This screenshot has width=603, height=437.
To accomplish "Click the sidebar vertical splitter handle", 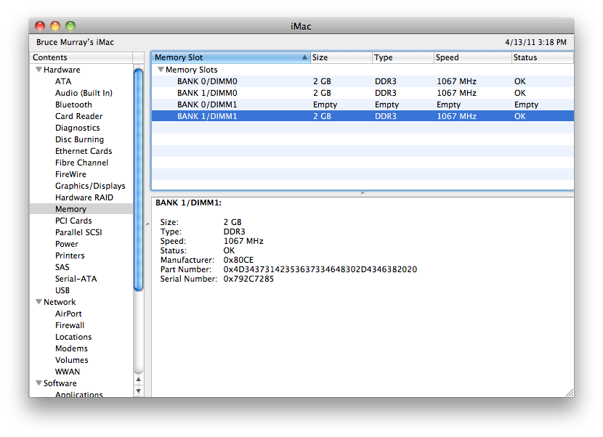I will pyautogui.click(x=147, y=224).
